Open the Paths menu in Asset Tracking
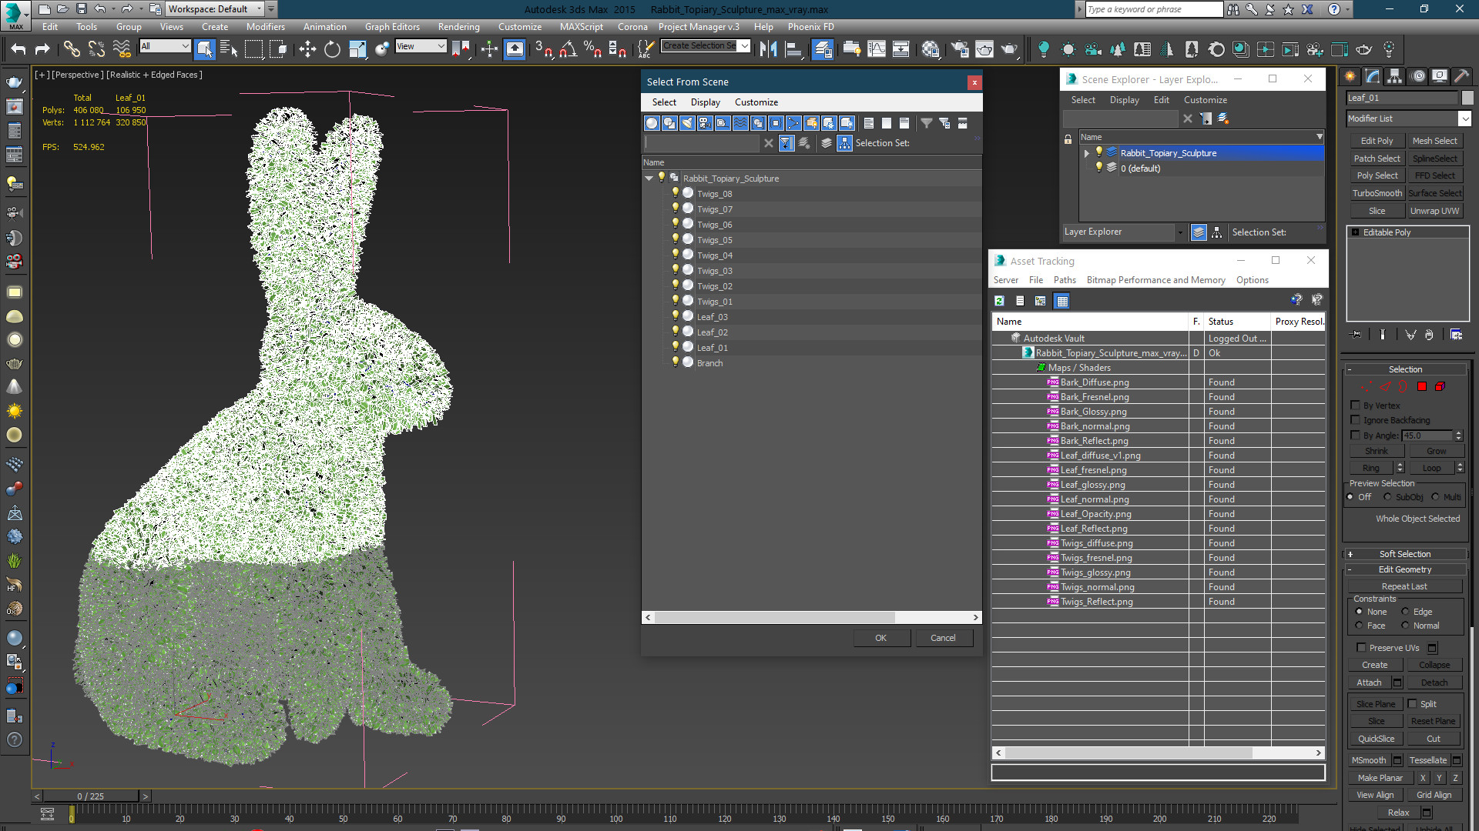 tap(1065, 280)
